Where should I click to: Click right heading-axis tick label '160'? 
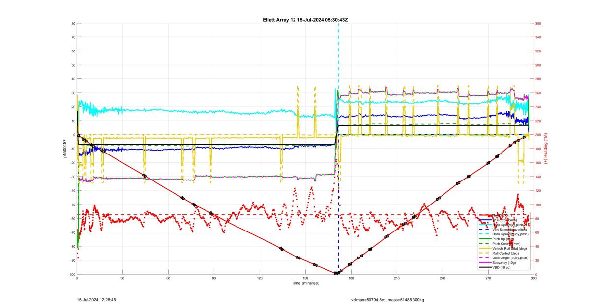pyautogui.click(x=538, y=162)
